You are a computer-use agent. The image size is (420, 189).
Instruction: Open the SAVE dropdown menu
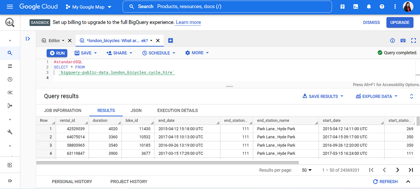86,53
